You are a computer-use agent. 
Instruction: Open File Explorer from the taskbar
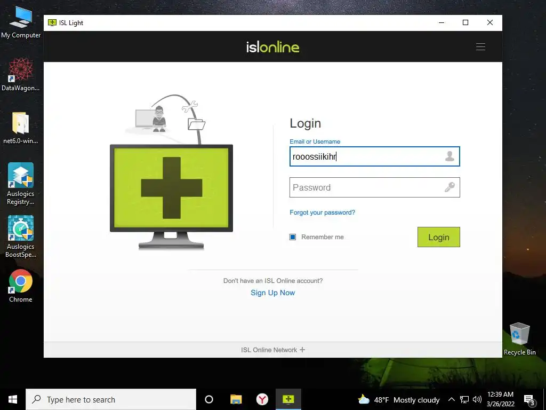[236, 399]
